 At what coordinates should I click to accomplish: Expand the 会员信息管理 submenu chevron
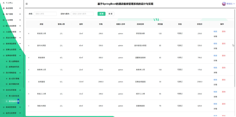[x=20, y=113]
